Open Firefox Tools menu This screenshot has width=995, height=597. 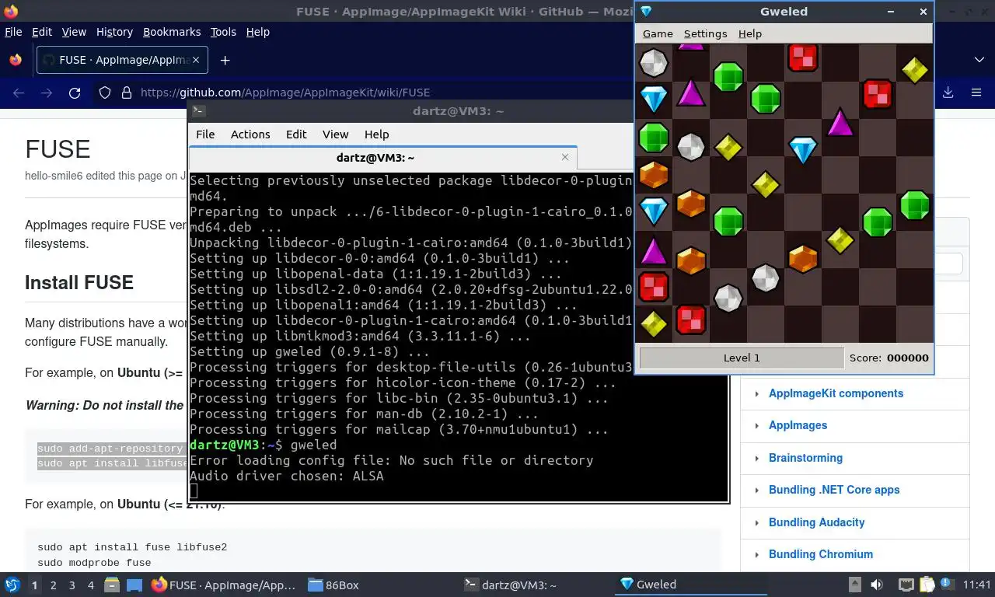click(x=223, y=32)
